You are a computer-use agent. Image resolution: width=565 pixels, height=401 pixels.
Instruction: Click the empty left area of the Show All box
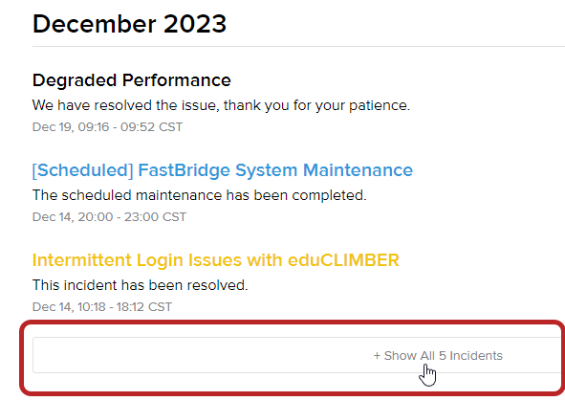(180, 355)
